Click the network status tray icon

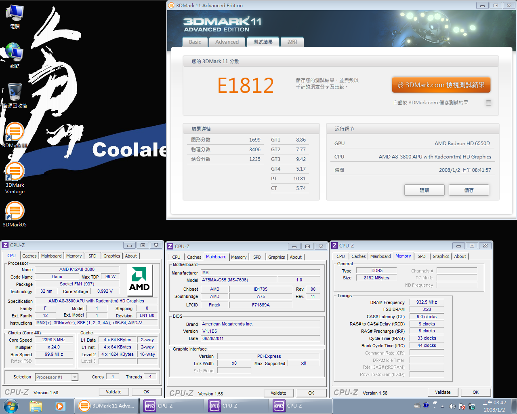coord(471,406)
